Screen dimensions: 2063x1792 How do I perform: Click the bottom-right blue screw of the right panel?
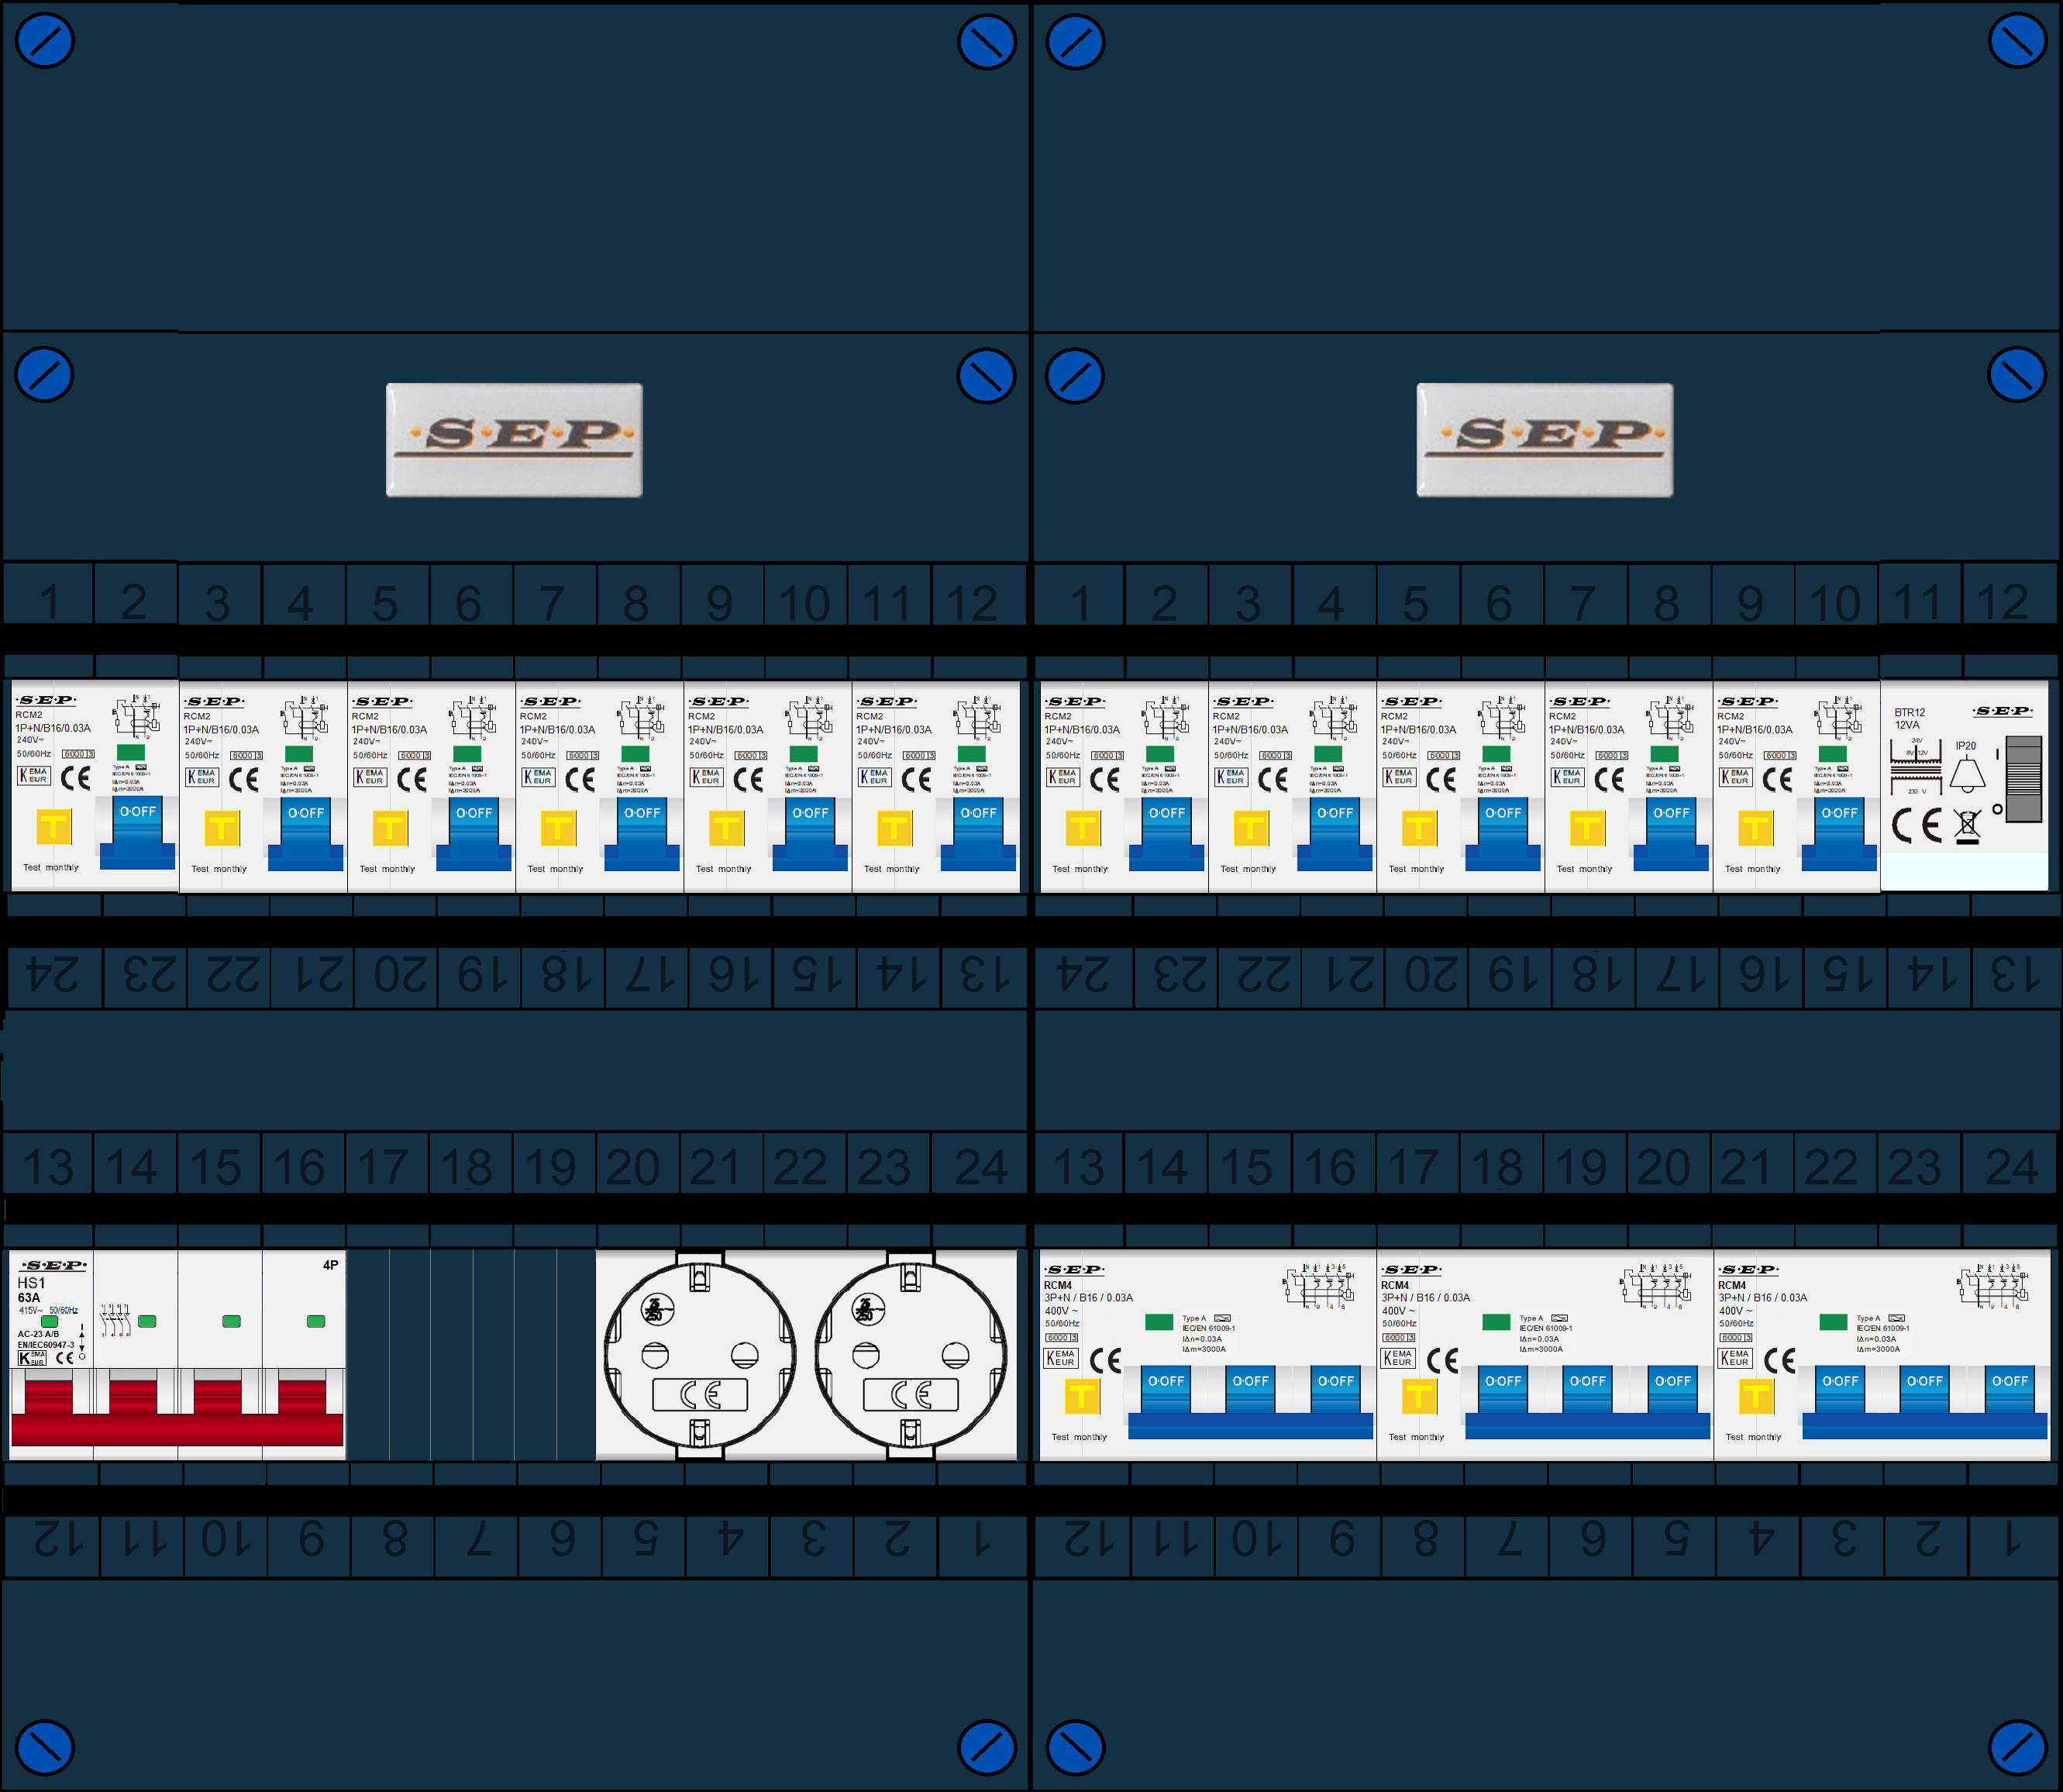[2017, 1748]
